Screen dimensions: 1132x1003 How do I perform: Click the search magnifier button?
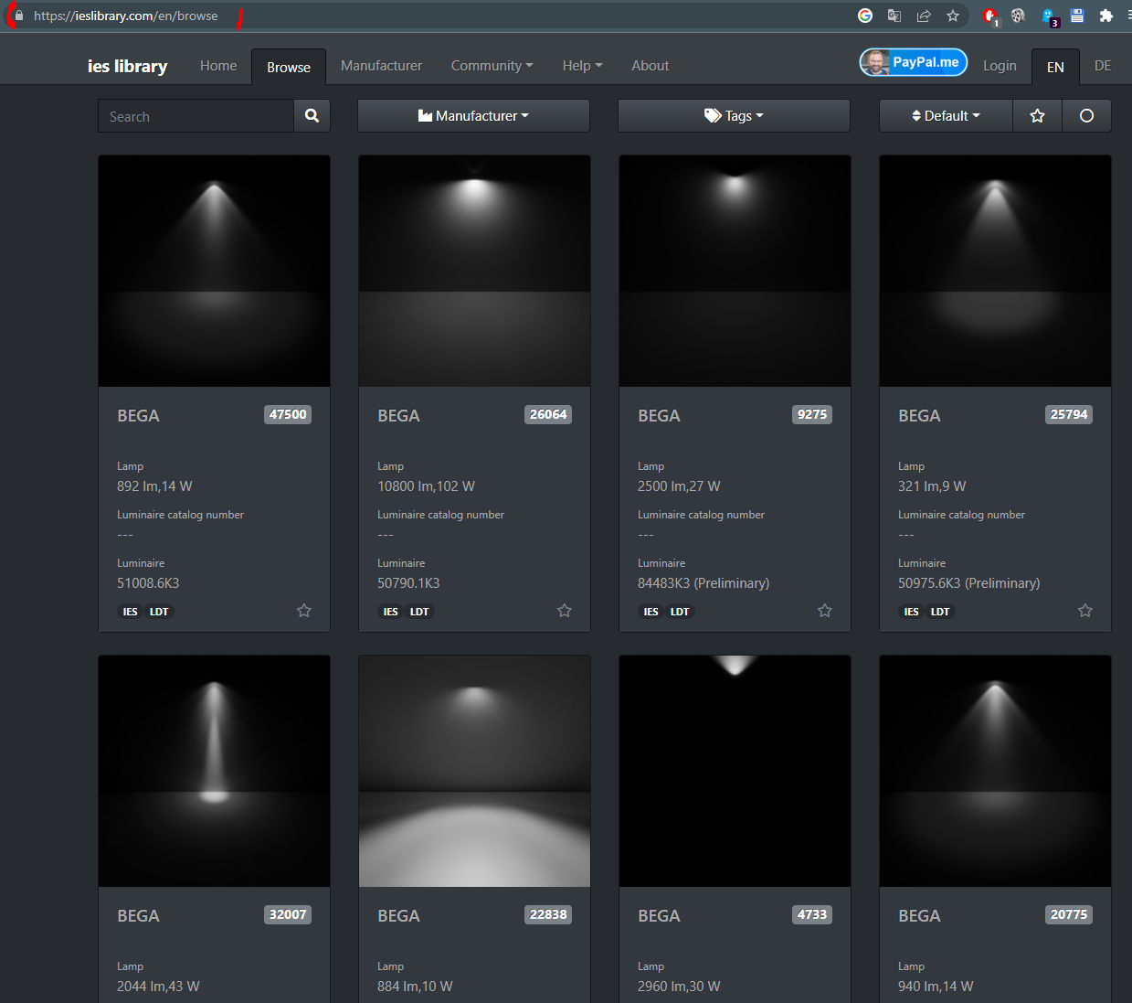tap(312, 116)
